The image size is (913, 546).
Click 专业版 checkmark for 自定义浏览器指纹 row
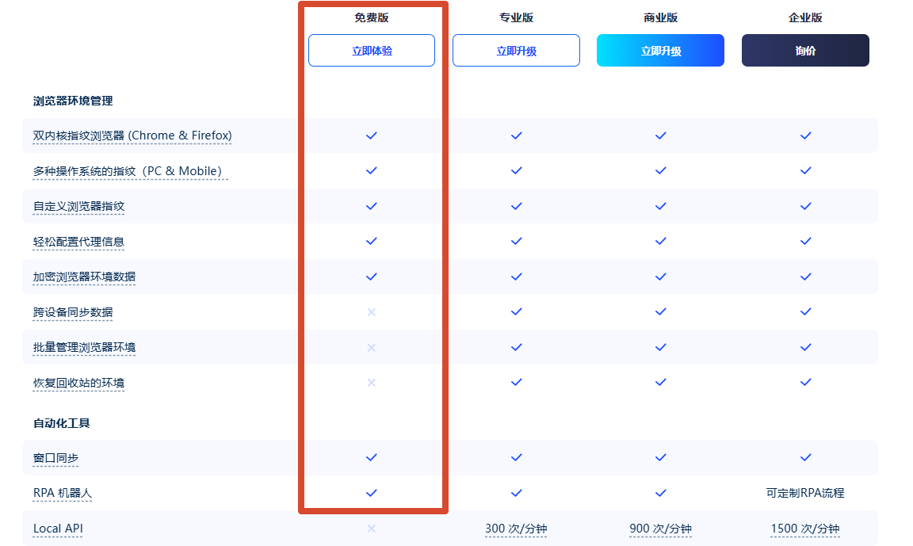pyautogui.click(x=516, y=206)
